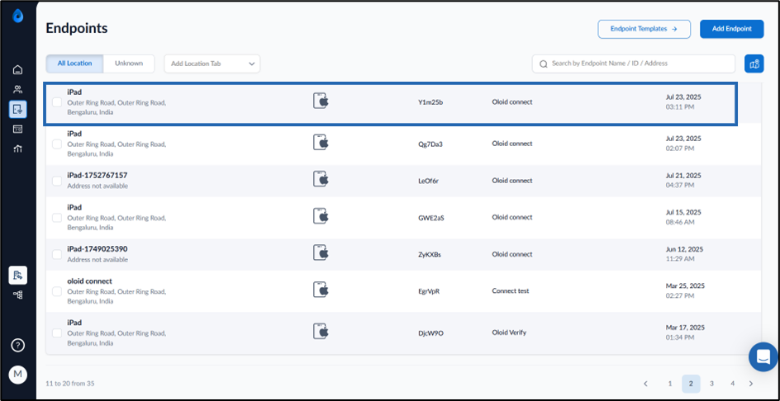
Task: Click the blue map view icon button
Action: tap(754, 64)
